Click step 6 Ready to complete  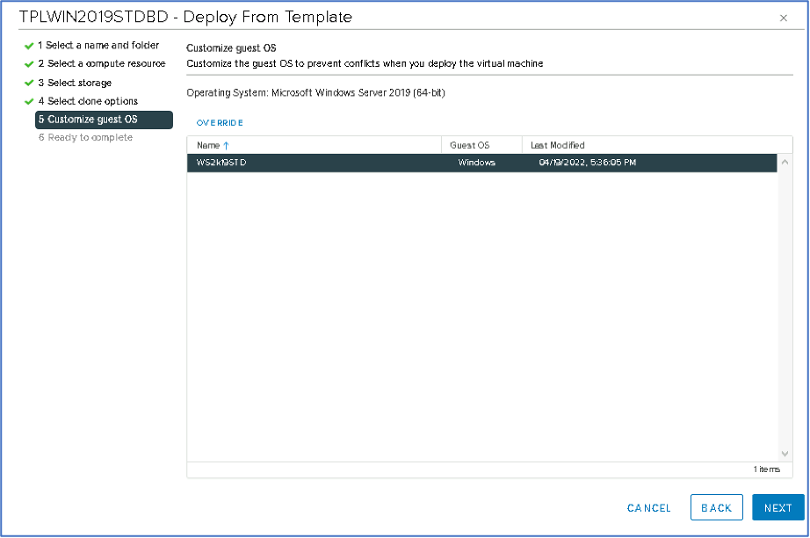tap(85, 138)
